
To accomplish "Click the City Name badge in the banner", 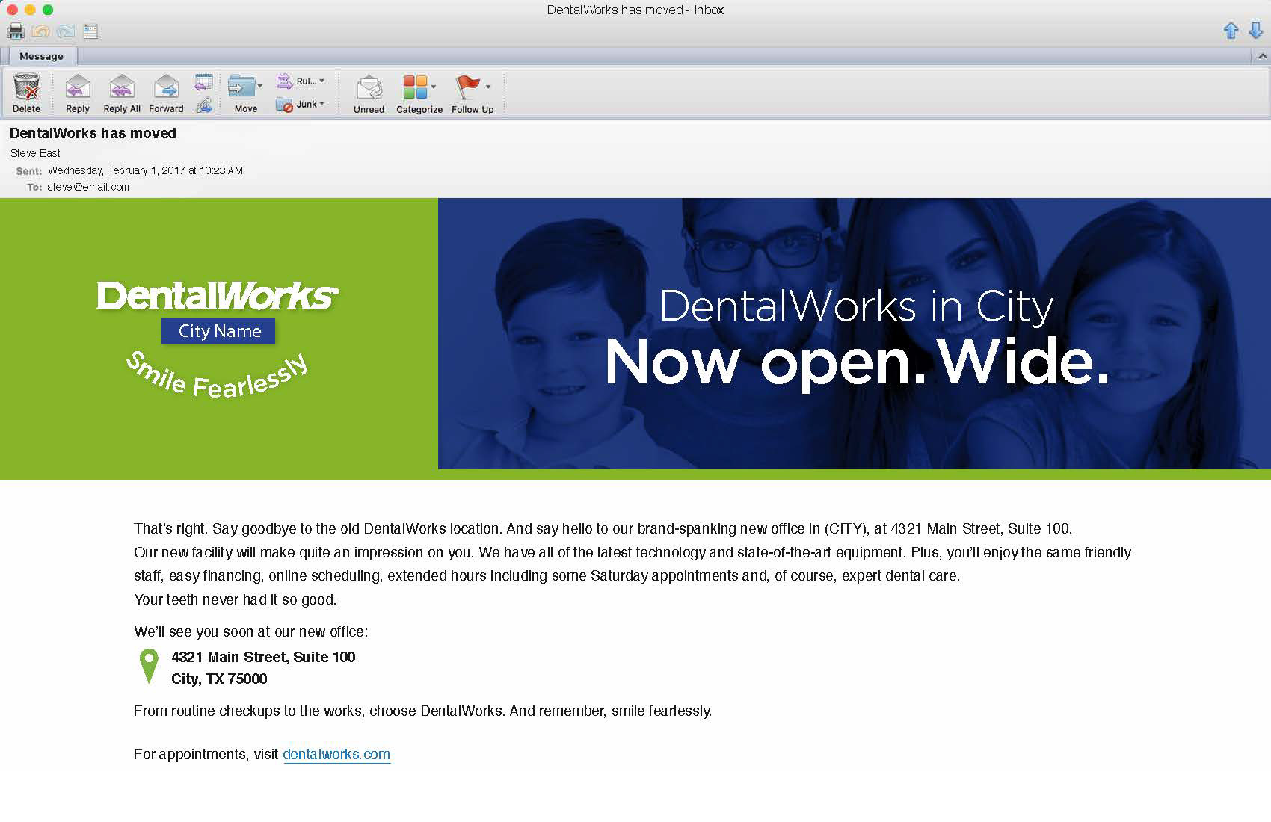I will pyautogui.click(x=218, y=331).
